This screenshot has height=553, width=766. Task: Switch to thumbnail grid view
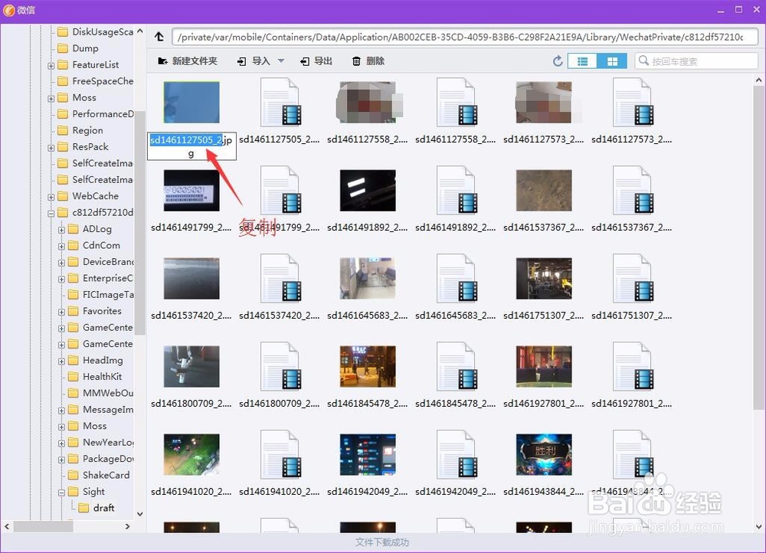click(612, 61)
